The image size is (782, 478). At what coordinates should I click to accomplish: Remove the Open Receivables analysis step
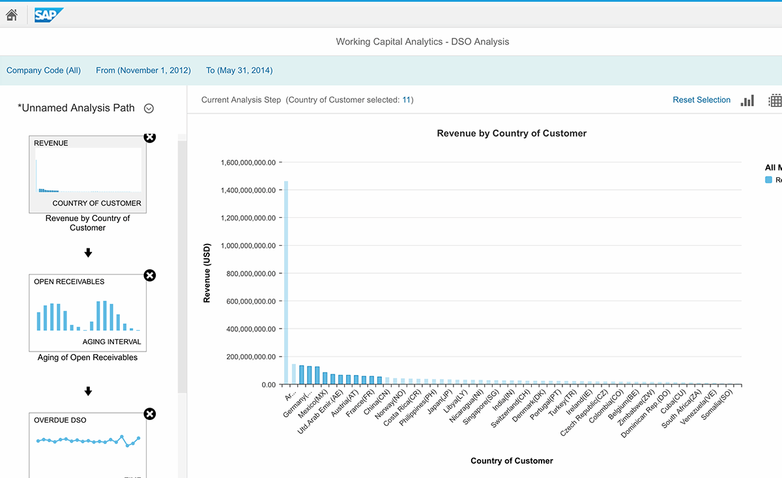[x=149, y=275]
